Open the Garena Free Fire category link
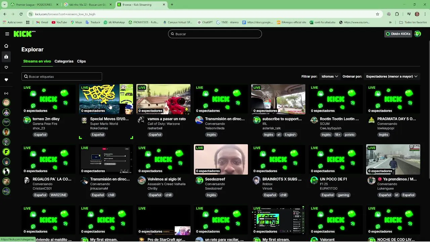The height and width of the screenshot is (242, 430). 45,124
